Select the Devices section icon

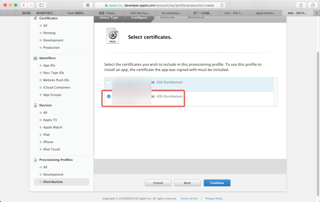tap(35, 105)
